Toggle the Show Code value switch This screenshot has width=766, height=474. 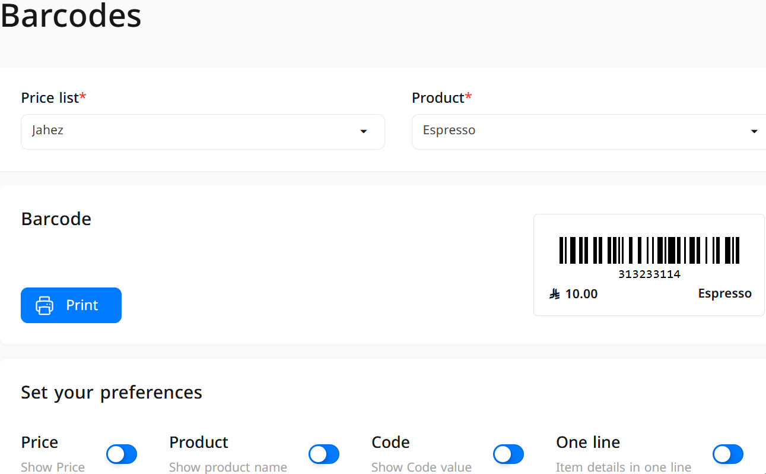pyautogui.click(x=508, y=454)
